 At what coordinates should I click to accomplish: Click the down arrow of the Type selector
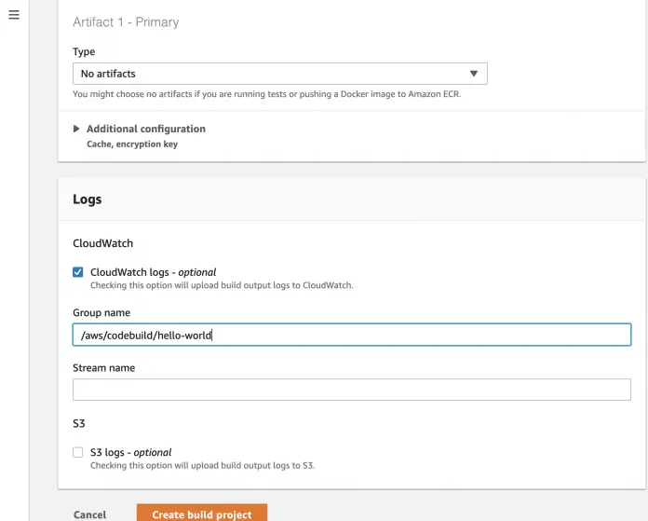click(x=473, y=74)
